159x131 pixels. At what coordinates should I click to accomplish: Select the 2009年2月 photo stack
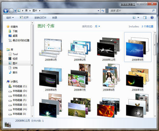click(79, 50)
